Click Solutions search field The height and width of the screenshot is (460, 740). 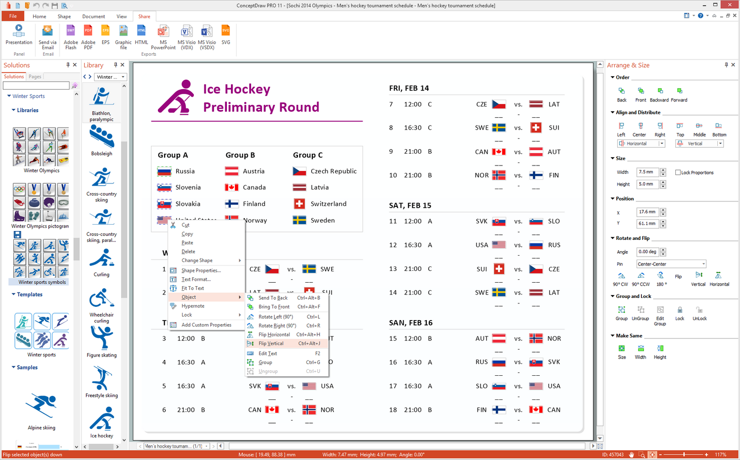[x=37, y=86]
